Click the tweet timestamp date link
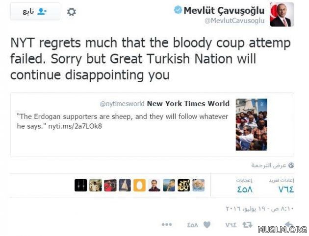The width and height of the screenshot is (309, 236). tap(259, 209)
